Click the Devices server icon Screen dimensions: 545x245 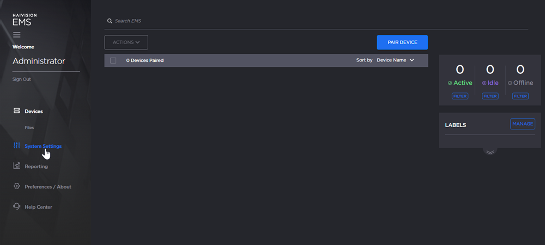coord(16,111)
